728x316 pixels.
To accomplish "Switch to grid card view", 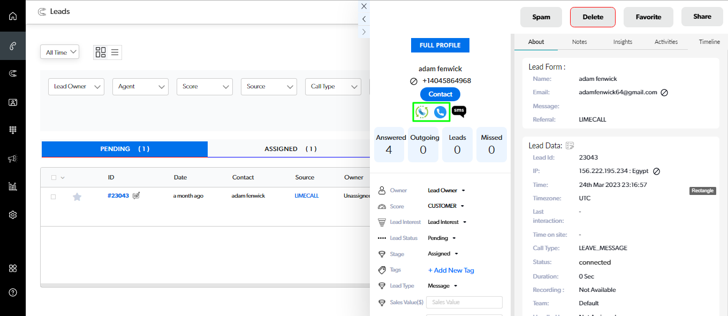I will [100, 52].
